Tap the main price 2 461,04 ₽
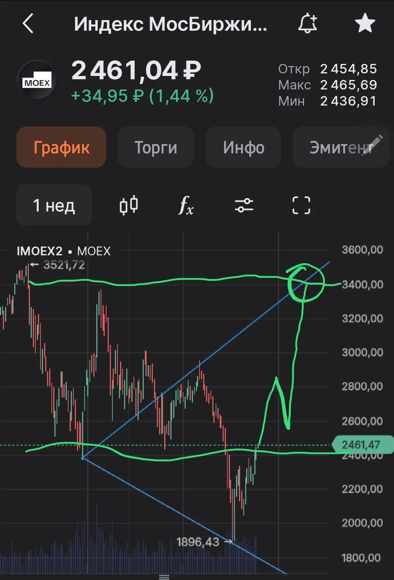 pyautogui.click(x=136, y=70)
